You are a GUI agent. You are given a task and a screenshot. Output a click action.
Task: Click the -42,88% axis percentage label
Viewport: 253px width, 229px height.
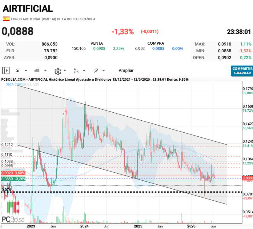[x=248, y=216]
